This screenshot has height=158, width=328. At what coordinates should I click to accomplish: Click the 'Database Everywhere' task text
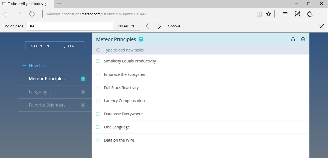coord(123,114)
